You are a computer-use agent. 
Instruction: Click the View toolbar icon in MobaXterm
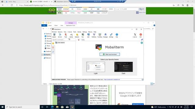pos(83,35)
